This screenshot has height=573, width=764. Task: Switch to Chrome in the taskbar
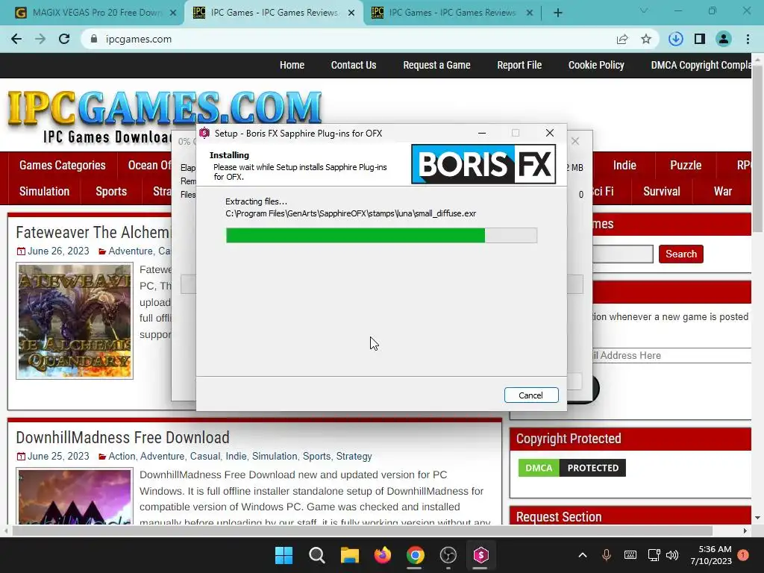[x=415, y=555]
